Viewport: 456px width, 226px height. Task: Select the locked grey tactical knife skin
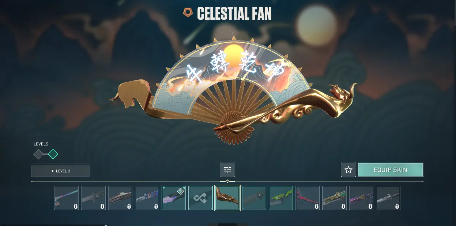tap(93, 198)
